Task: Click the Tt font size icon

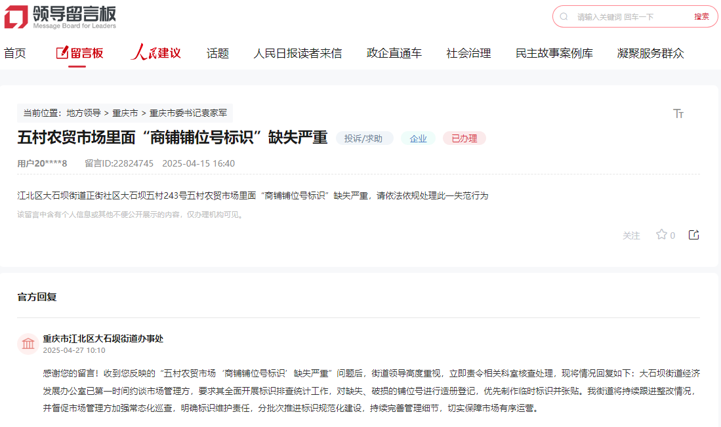Action: click(679, 113)
